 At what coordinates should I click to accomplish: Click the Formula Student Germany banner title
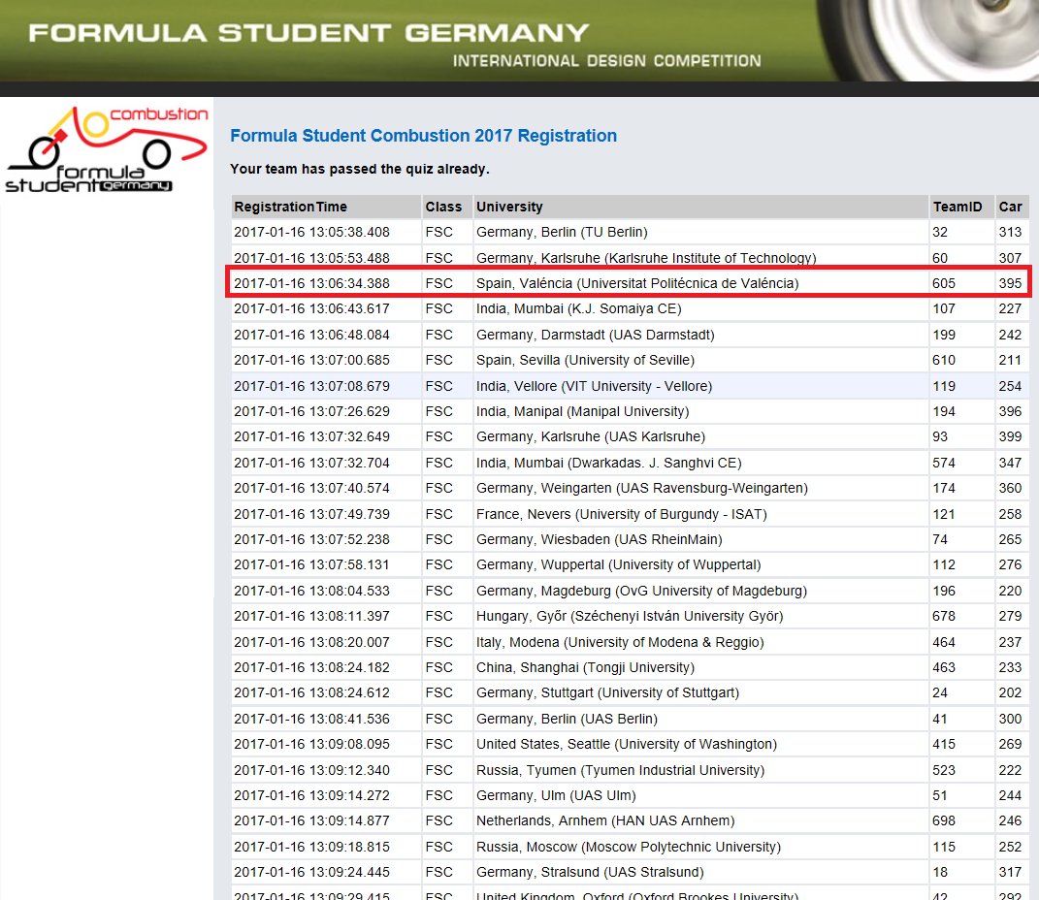308,33
